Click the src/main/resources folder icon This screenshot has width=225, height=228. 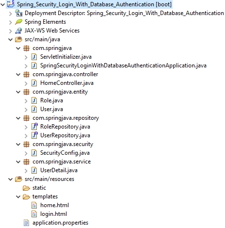pyautogui.click(x=18, y=179)
